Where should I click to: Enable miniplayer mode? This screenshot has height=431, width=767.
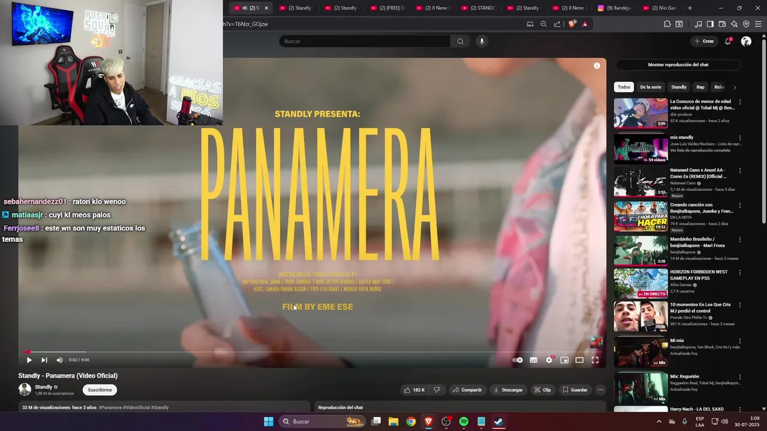click(x=564, y=360)
